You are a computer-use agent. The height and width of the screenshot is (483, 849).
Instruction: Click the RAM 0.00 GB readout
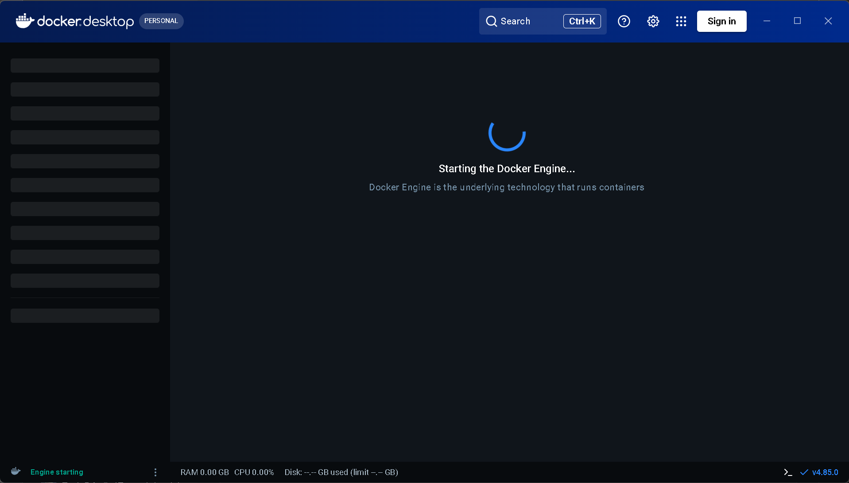pyautogui.click(x=205, y=472)
